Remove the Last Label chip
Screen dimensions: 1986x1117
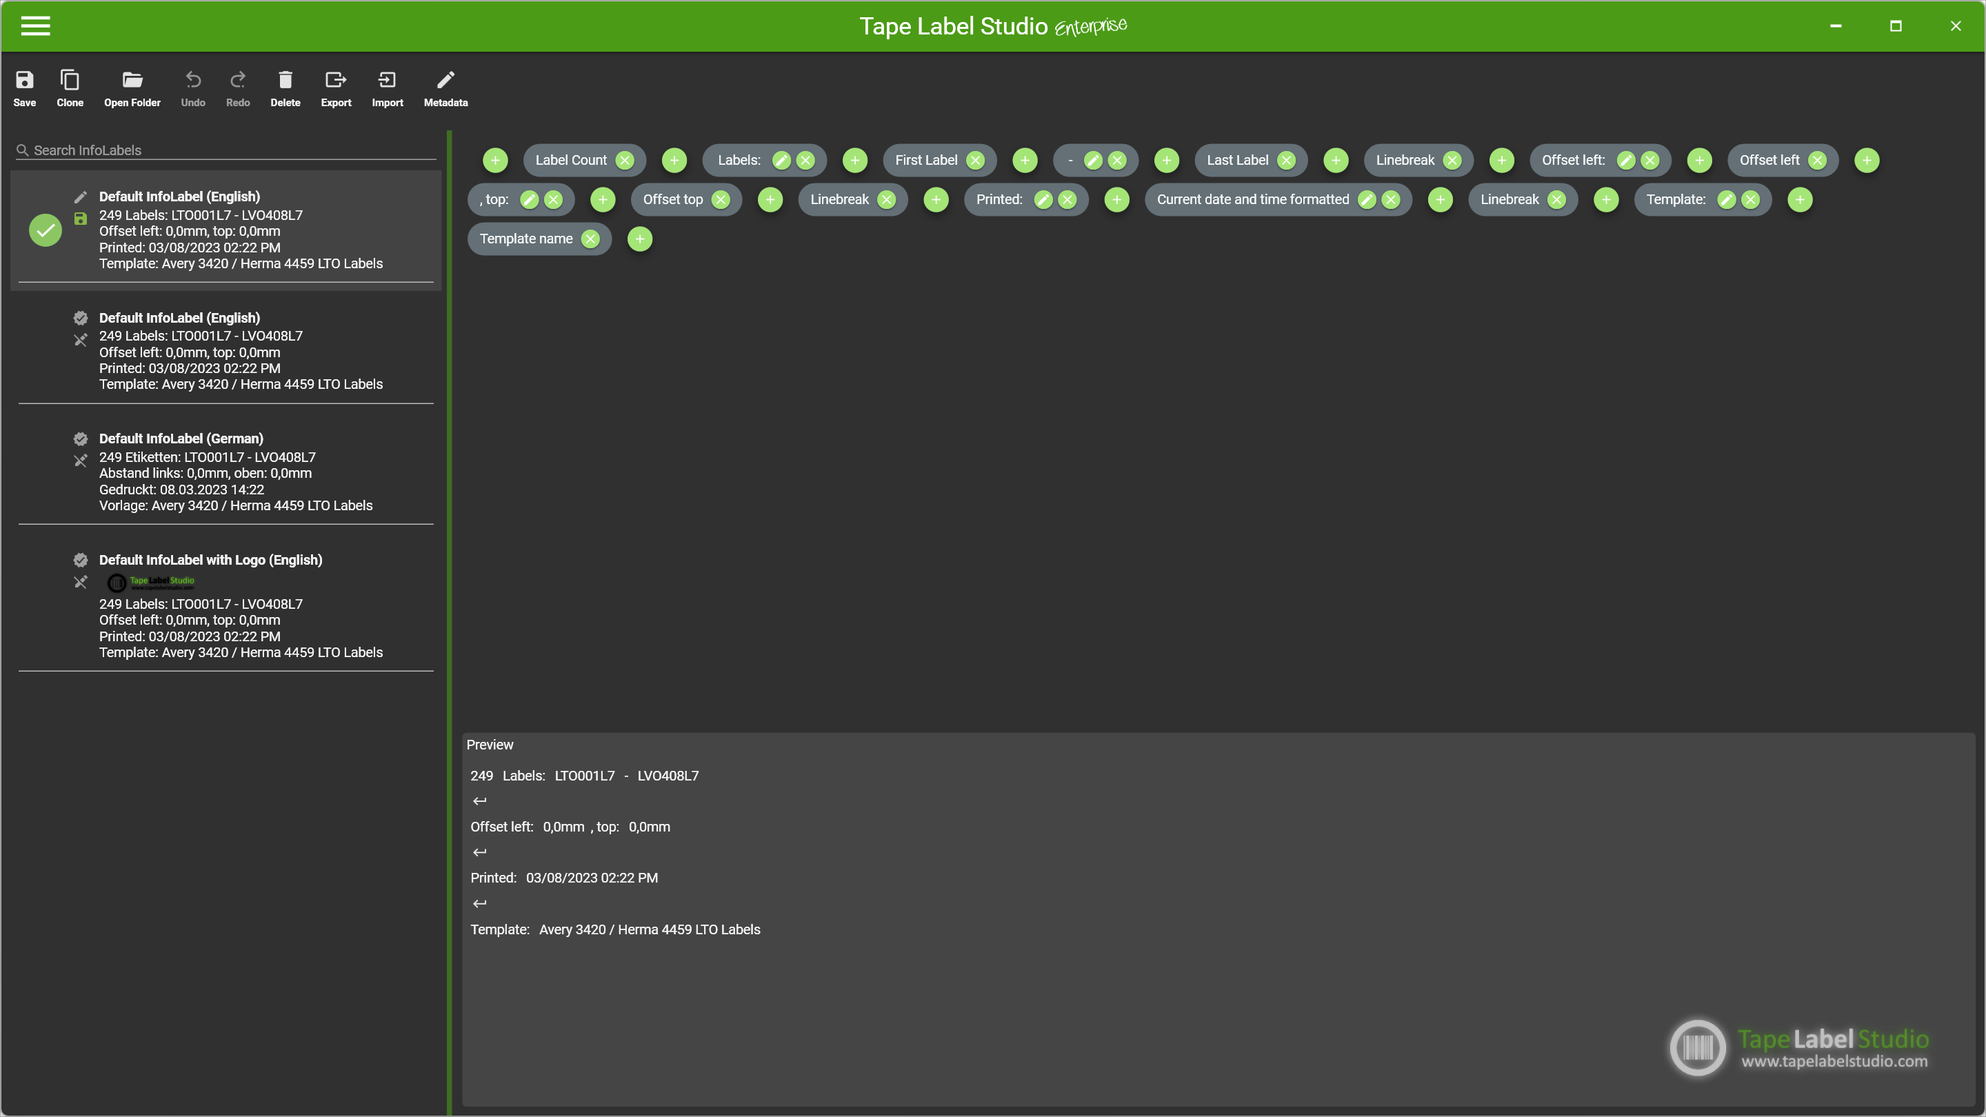pyautogui.click(x=1286, y=161)
